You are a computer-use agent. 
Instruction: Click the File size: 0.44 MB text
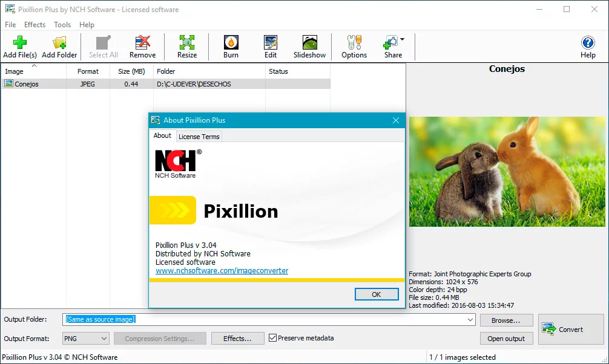point(434,297)
